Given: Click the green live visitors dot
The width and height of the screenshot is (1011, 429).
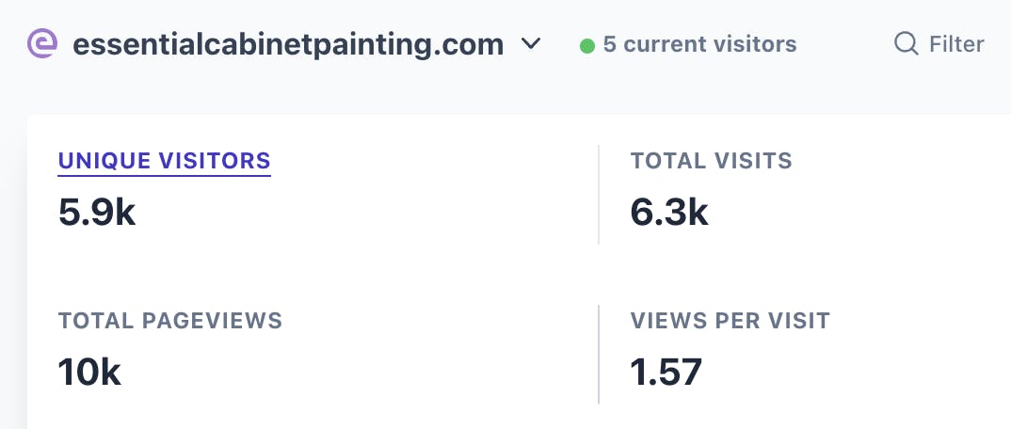Looking at the screenshot, I should coord(587,44).
